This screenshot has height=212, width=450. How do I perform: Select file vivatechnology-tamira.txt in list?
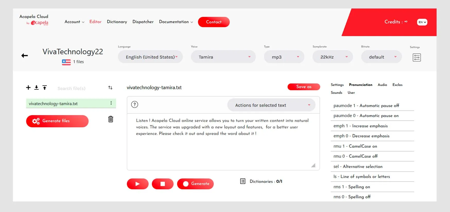click(71, 103)
